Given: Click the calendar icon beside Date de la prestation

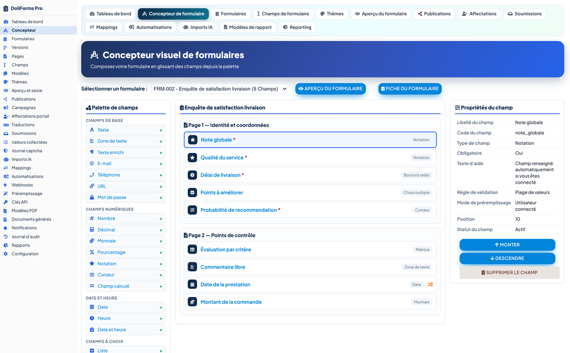Looking at the screenshot, I should [x=192, y=285].
